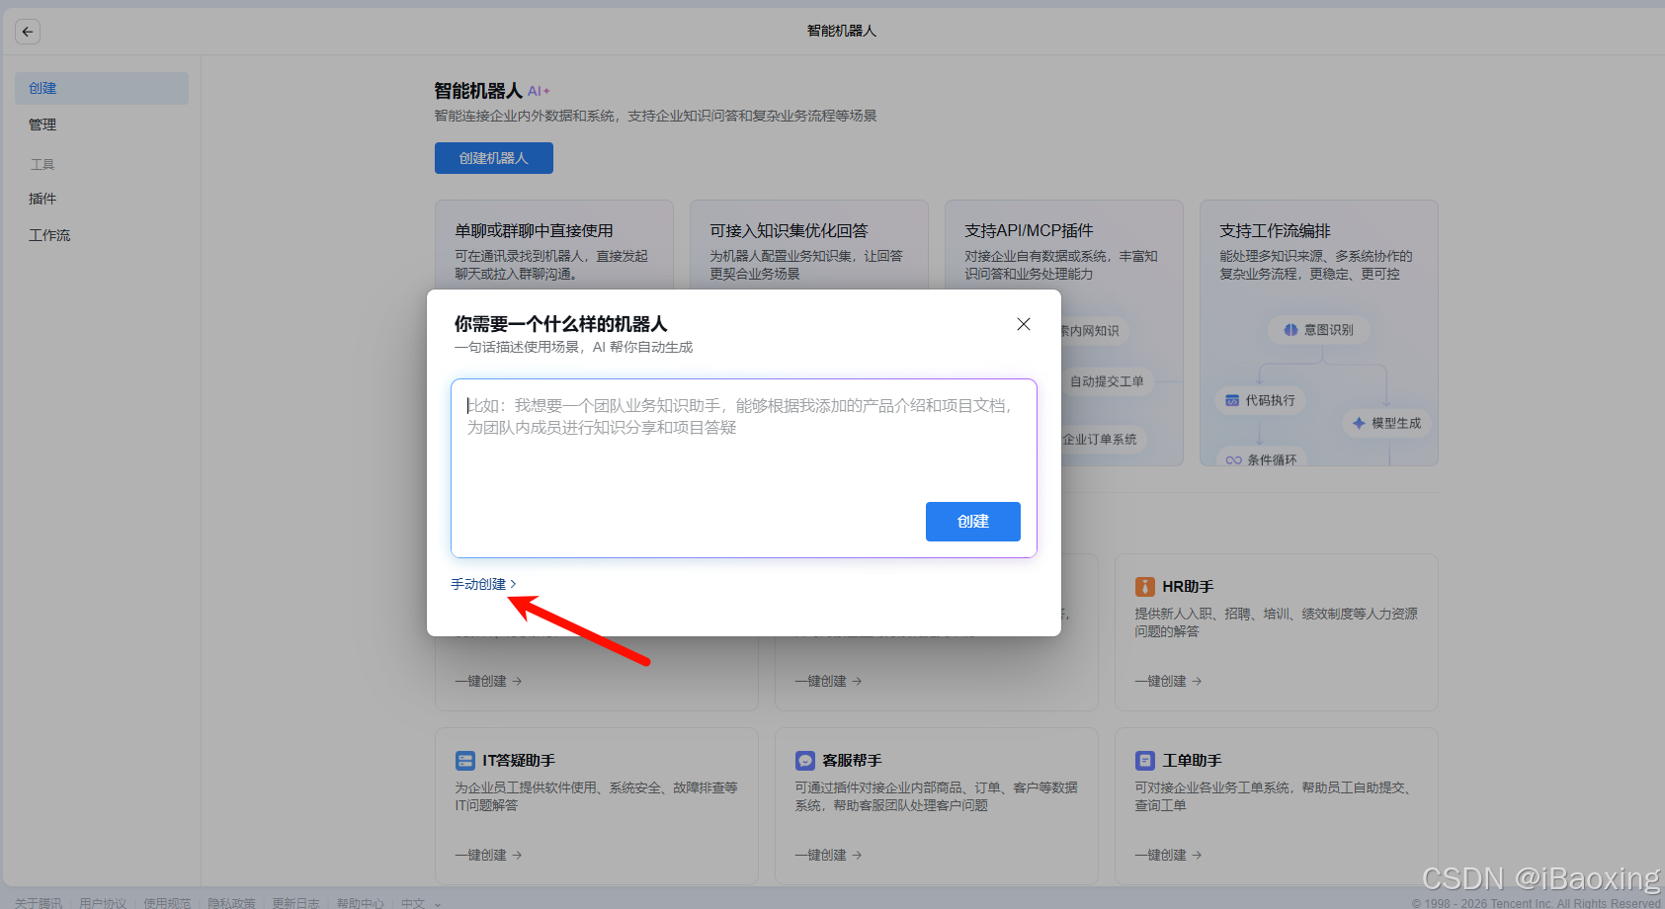Select 管理 in the left sidebar
The image size is (1665, 909).
(x=43, y=124)
